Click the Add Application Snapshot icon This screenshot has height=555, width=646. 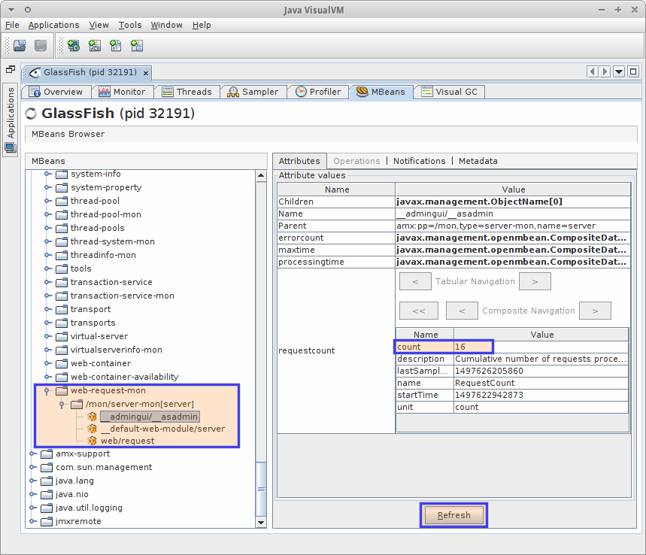point(137,45)
